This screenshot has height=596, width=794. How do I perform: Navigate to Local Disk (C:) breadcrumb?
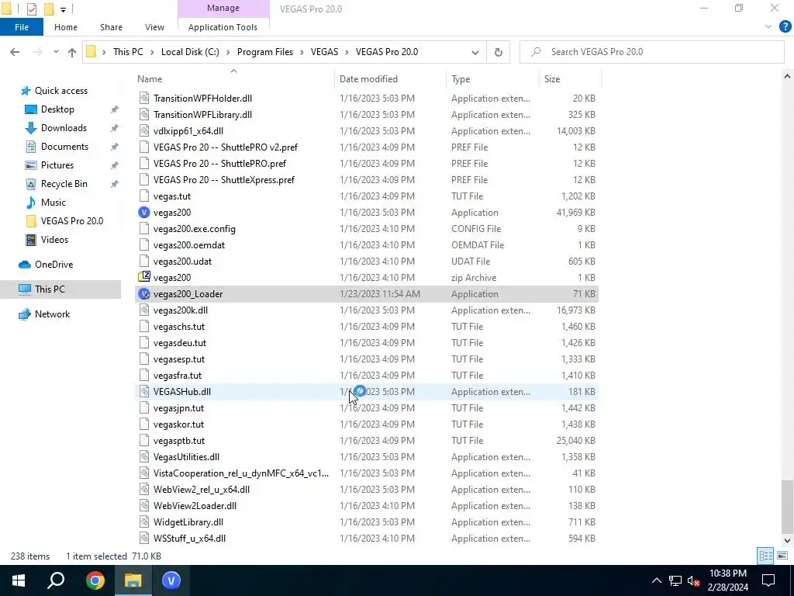(190, 52)
